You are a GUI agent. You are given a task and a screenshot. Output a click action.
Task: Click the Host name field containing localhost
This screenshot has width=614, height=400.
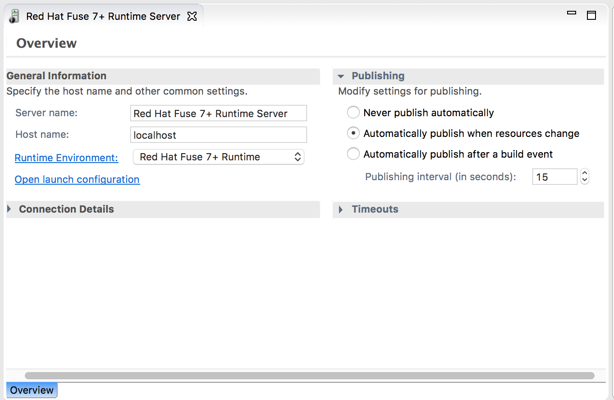(x=218, y=135)
